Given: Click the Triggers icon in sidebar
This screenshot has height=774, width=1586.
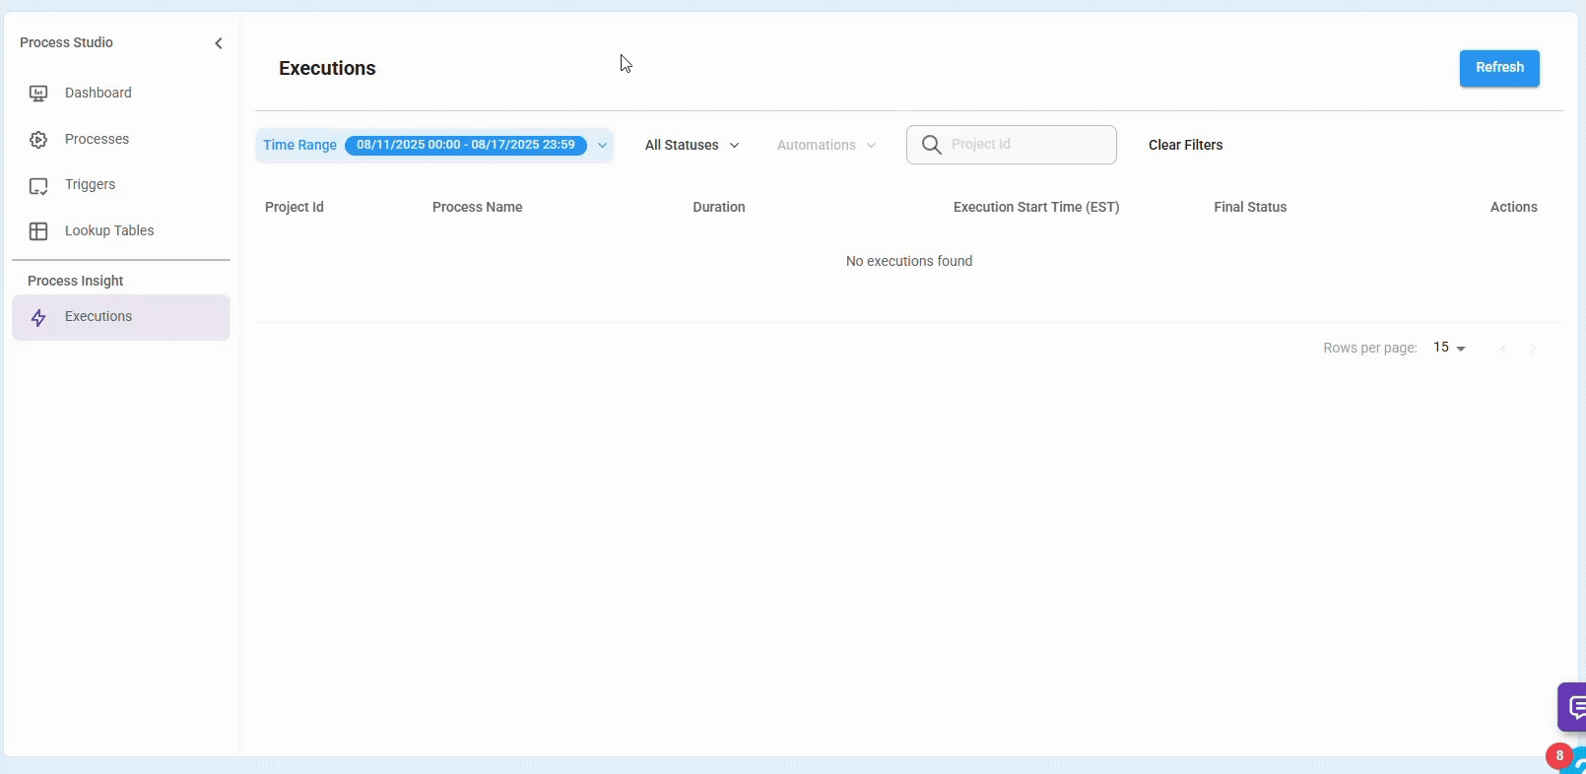Looking at the screenshot, I should coord(38,186).
